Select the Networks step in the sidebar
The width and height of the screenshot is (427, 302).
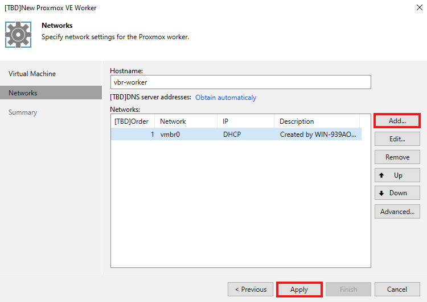pyautogui.click(x=23, y=93)
